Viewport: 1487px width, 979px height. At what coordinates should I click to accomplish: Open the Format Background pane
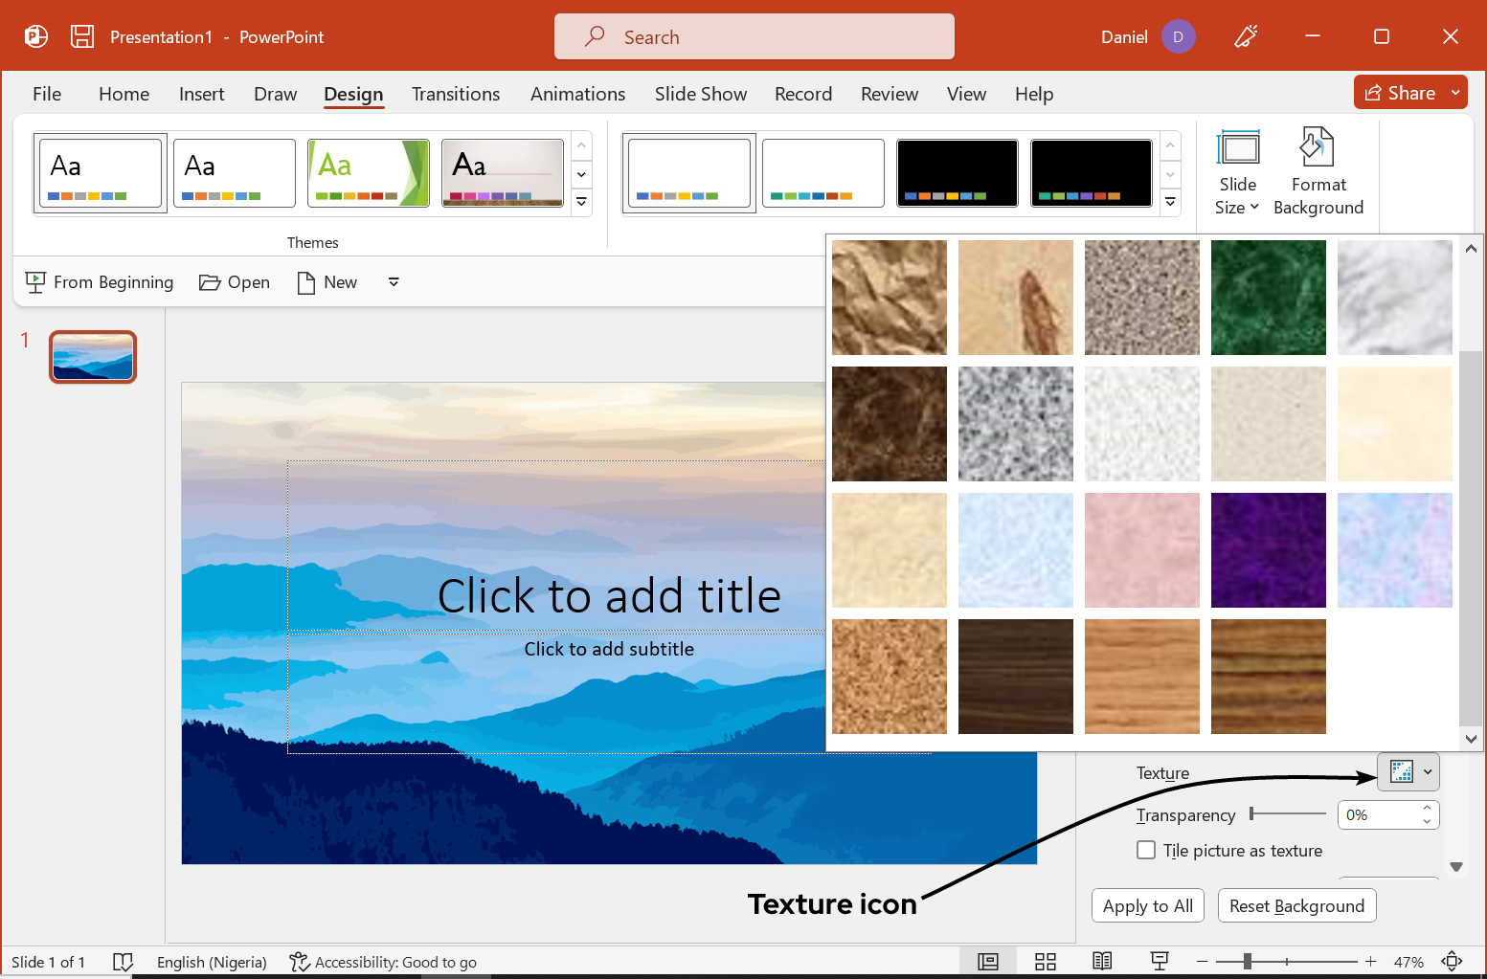[x=1318, y=172]
